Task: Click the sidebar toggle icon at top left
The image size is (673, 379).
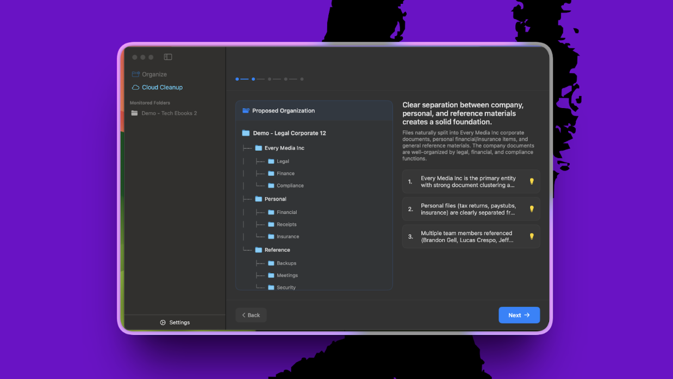Action: tap(167, 56)
